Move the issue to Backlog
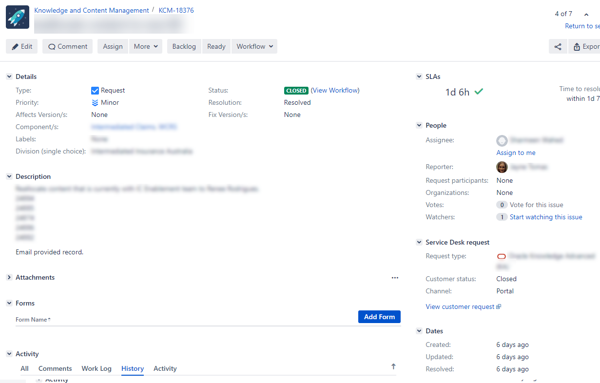 (x=184, y=47)
